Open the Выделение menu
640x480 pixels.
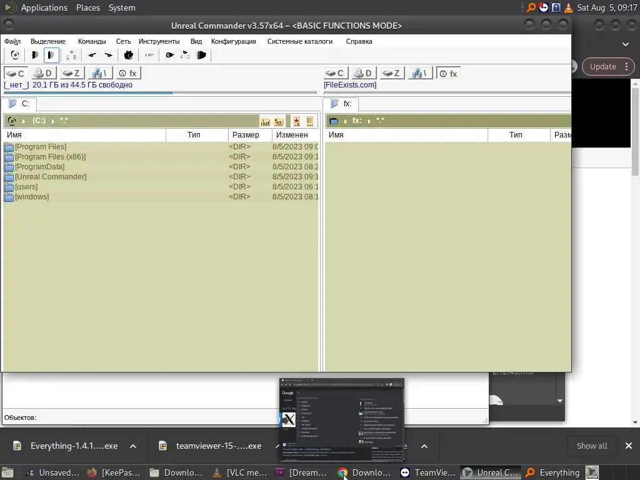(x=48, y=41)
